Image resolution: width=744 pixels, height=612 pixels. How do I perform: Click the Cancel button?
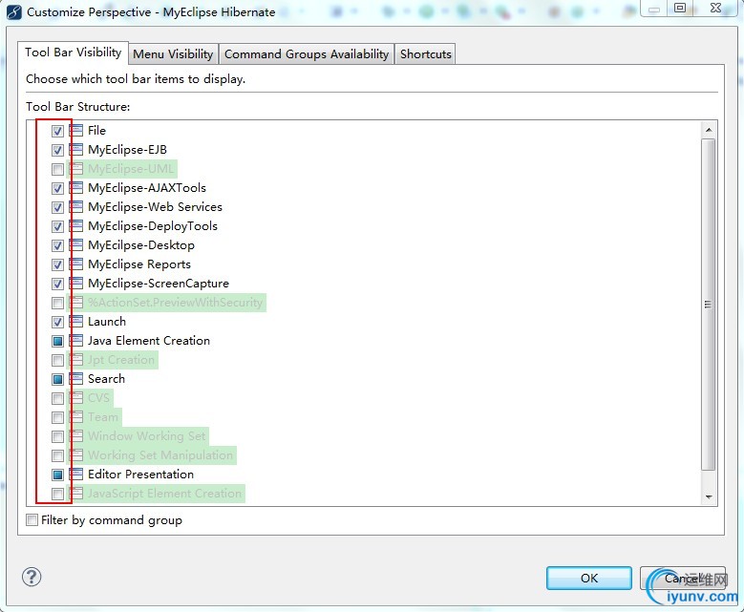point(682,578)
